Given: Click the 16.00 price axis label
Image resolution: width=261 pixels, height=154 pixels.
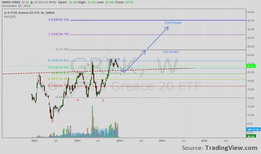Looking at the screenshot, I should (251, 89).
